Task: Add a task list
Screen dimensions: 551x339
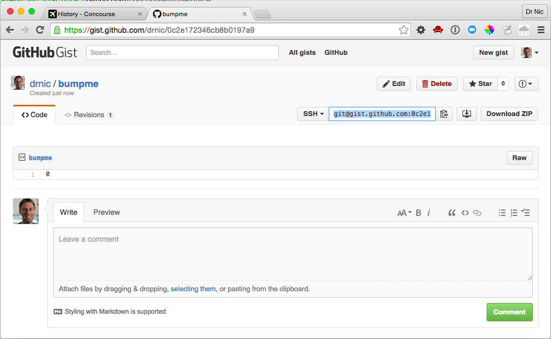Action: tap(525, 213)
